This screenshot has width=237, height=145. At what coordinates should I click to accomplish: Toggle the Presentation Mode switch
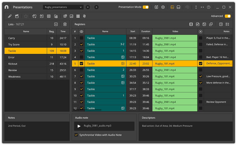145,7
